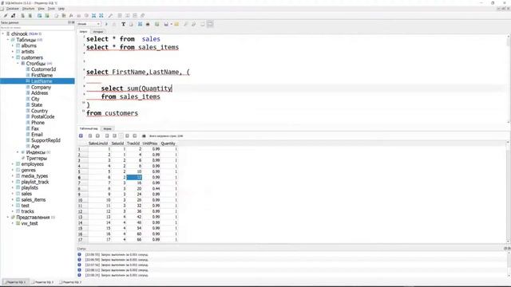Switch to the История history tab
This screenshot has height=287, width=511.
[97, 32]
